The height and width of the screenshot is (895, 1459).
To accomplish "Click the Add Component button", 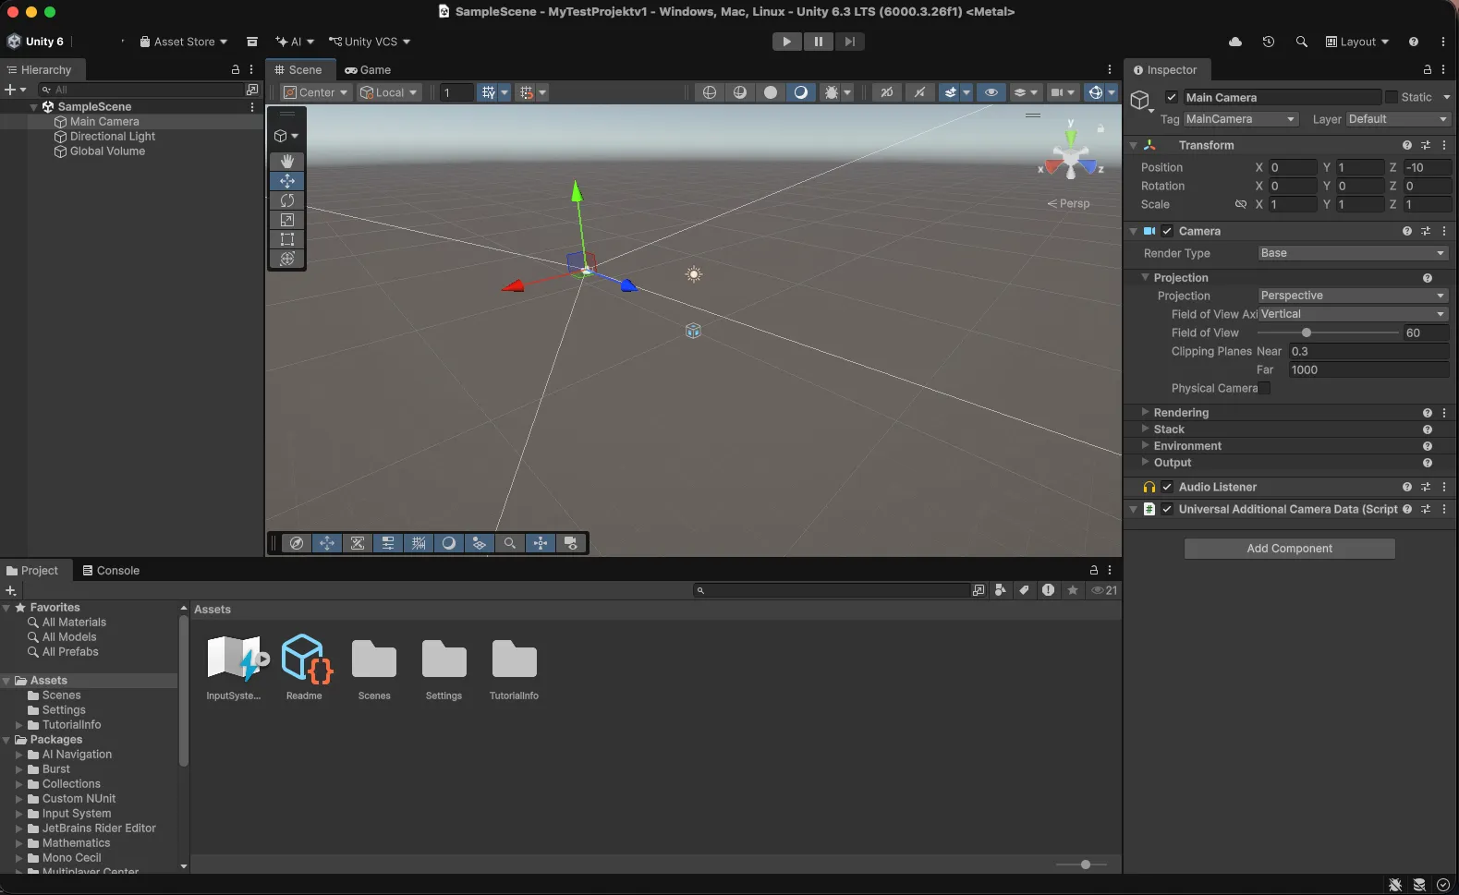I will click(x=1289, y=549).
